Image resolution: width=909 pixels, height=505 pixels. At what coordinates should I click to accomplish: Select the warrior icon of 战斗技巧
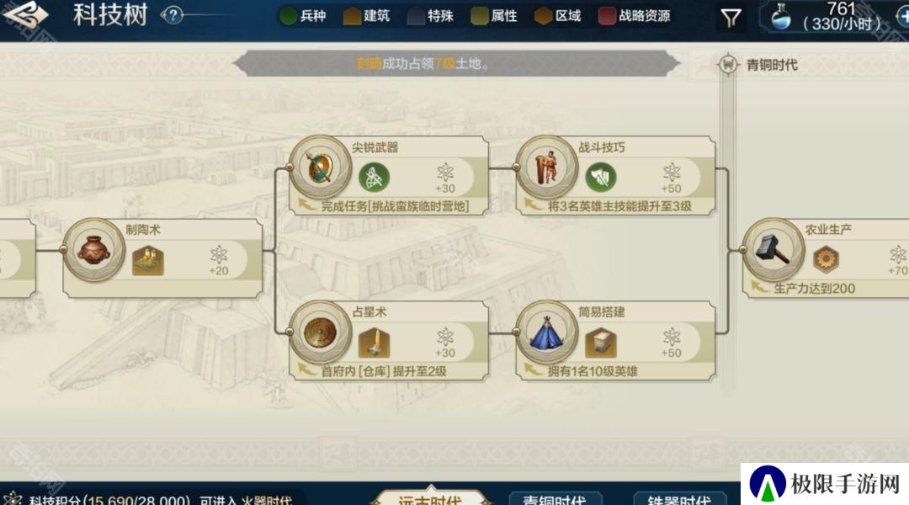[547, 167]
